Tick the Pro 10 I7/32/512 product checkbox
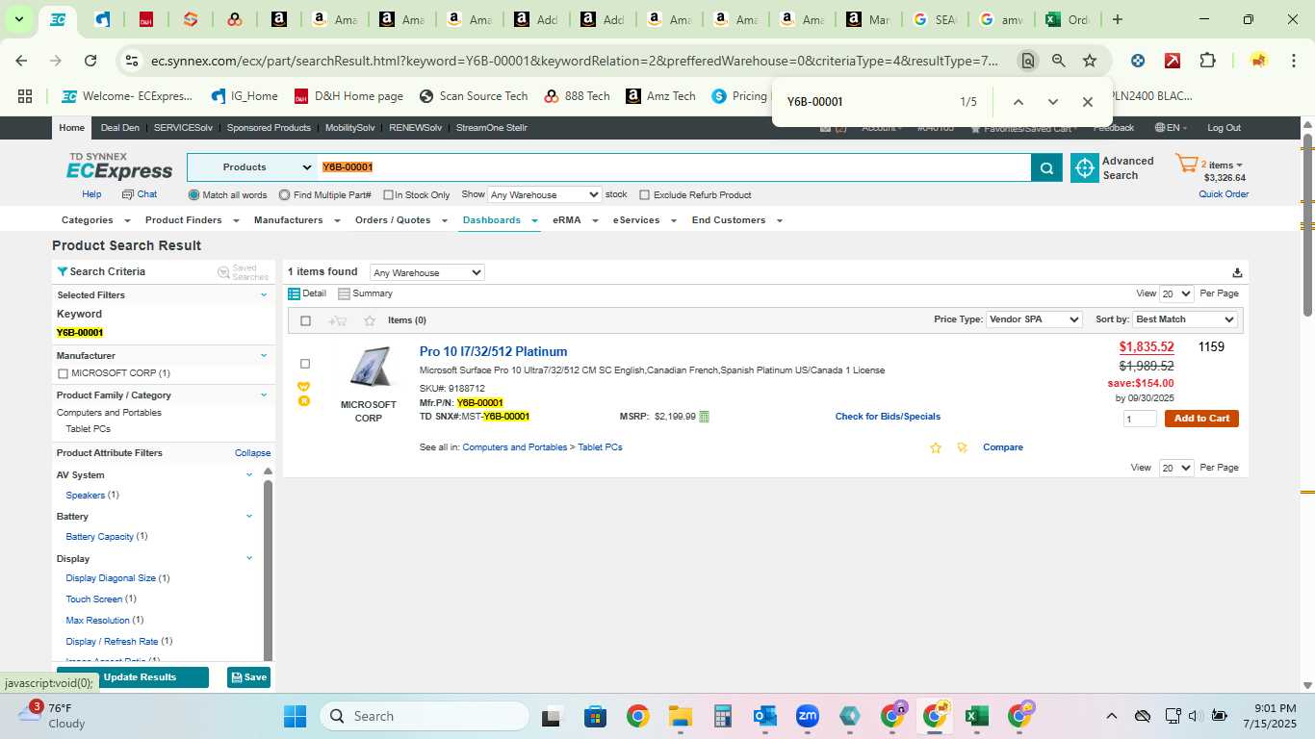The height and width of the screenshot is (739, 1315). tap(305, 364)
